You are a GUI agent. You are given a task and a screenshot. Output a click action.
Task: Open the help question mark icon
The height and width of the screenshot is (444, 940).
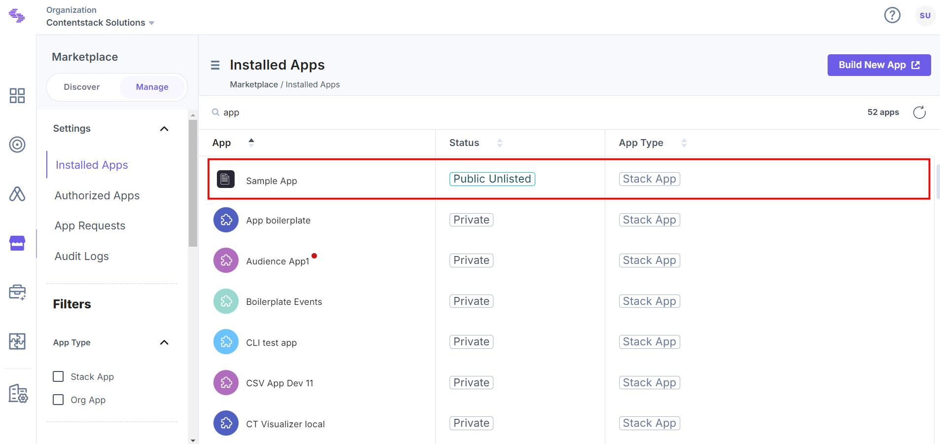(892, 15)
